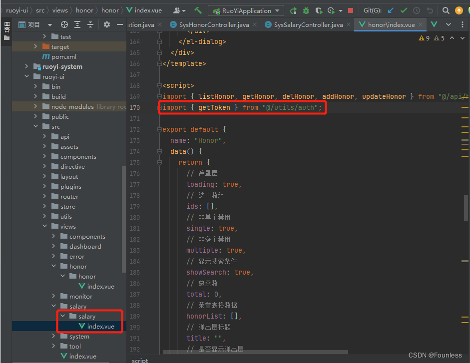Start debugging with the bug icon
Image resolution: width=470 pixels, height=363 pixels.
click(x=306, y=11)
